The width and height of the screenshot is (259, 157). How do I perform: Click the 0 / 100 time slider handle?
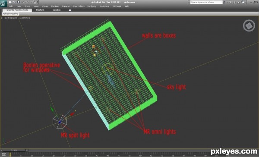click(x=14, y=151)
